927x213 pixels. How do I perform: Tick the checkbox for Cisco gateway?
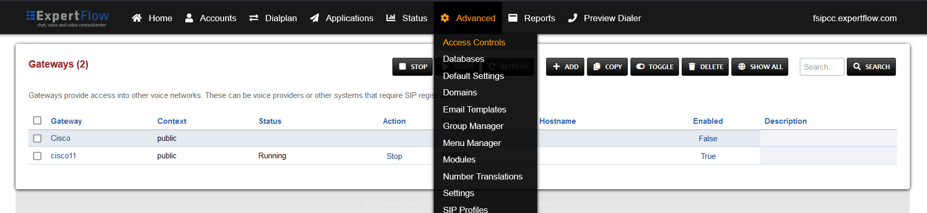coord(37,138)
